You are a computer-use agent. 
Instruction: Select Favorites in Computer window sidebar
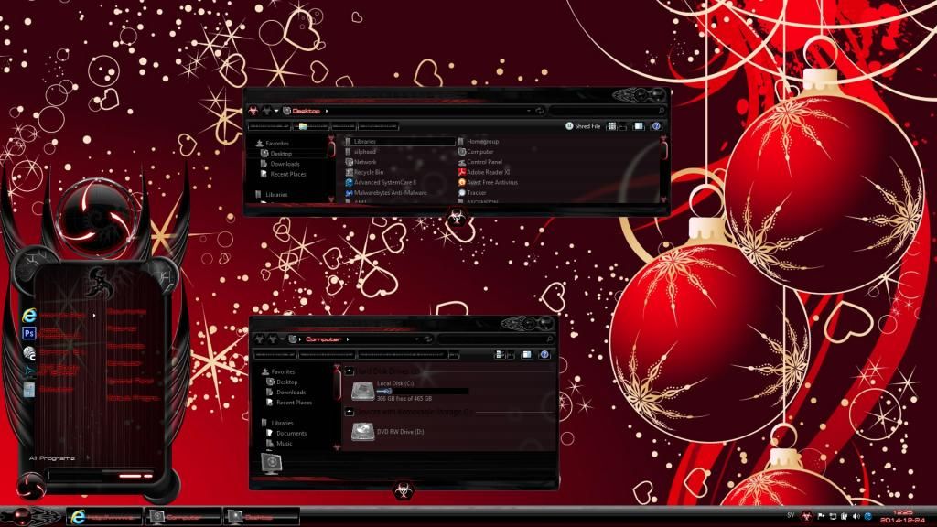tap(278, 371)
